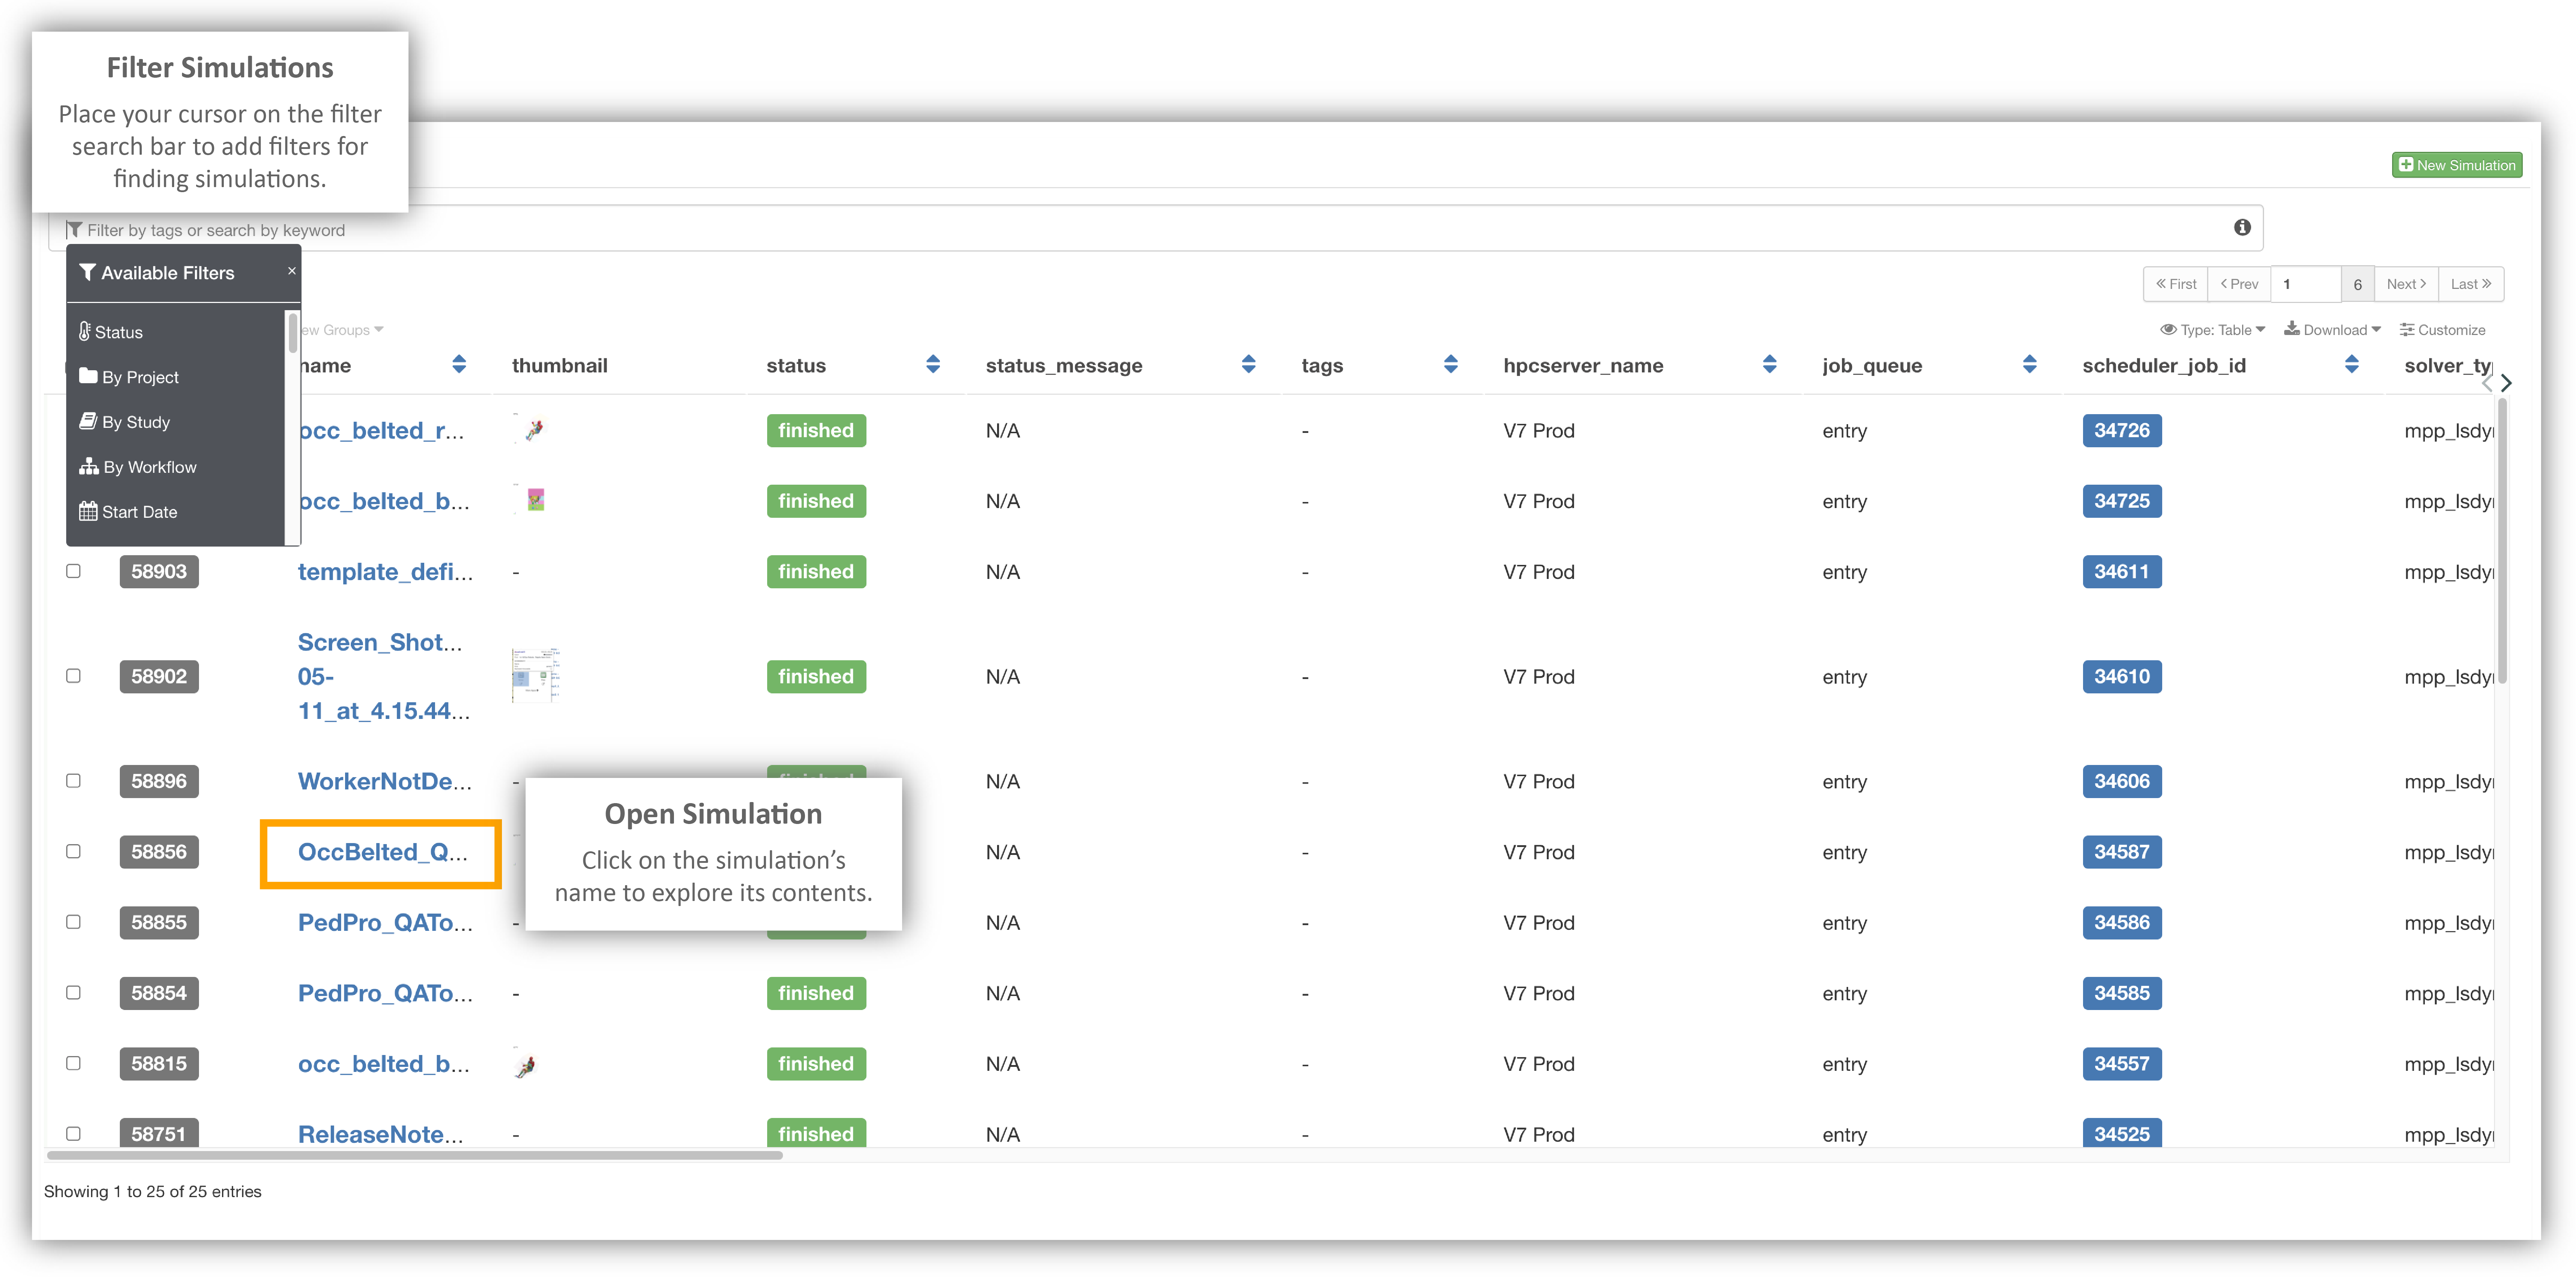
Task: Check the box for simulation 58751
Action: [x=73, y=1134]
